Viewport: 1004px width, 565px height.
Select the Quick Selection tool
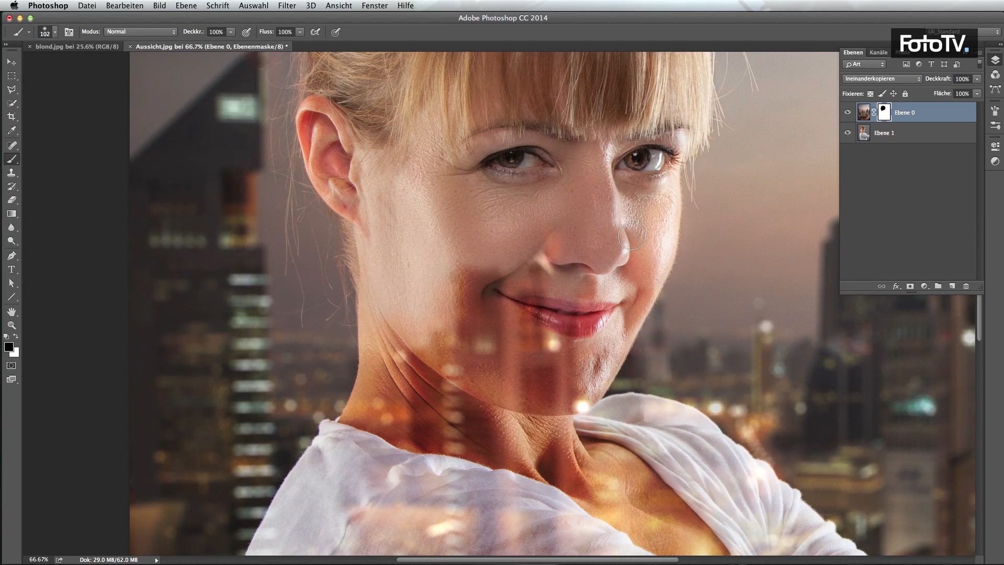coord(12,103)
